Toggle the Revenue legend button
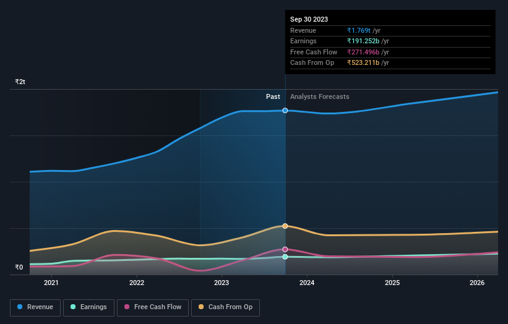Screen dimensions: 508x324 pyautogui.click(x=35, y=307)
